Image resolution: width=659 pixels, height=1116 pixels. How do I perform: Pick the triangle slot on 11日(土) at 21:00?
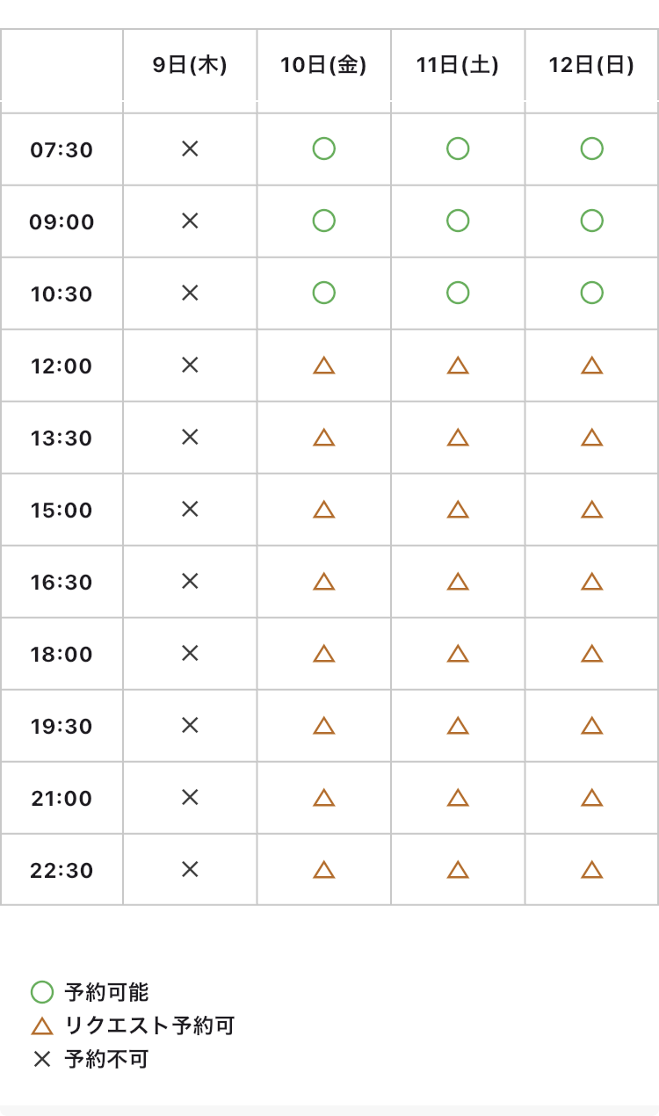point(458,797)
